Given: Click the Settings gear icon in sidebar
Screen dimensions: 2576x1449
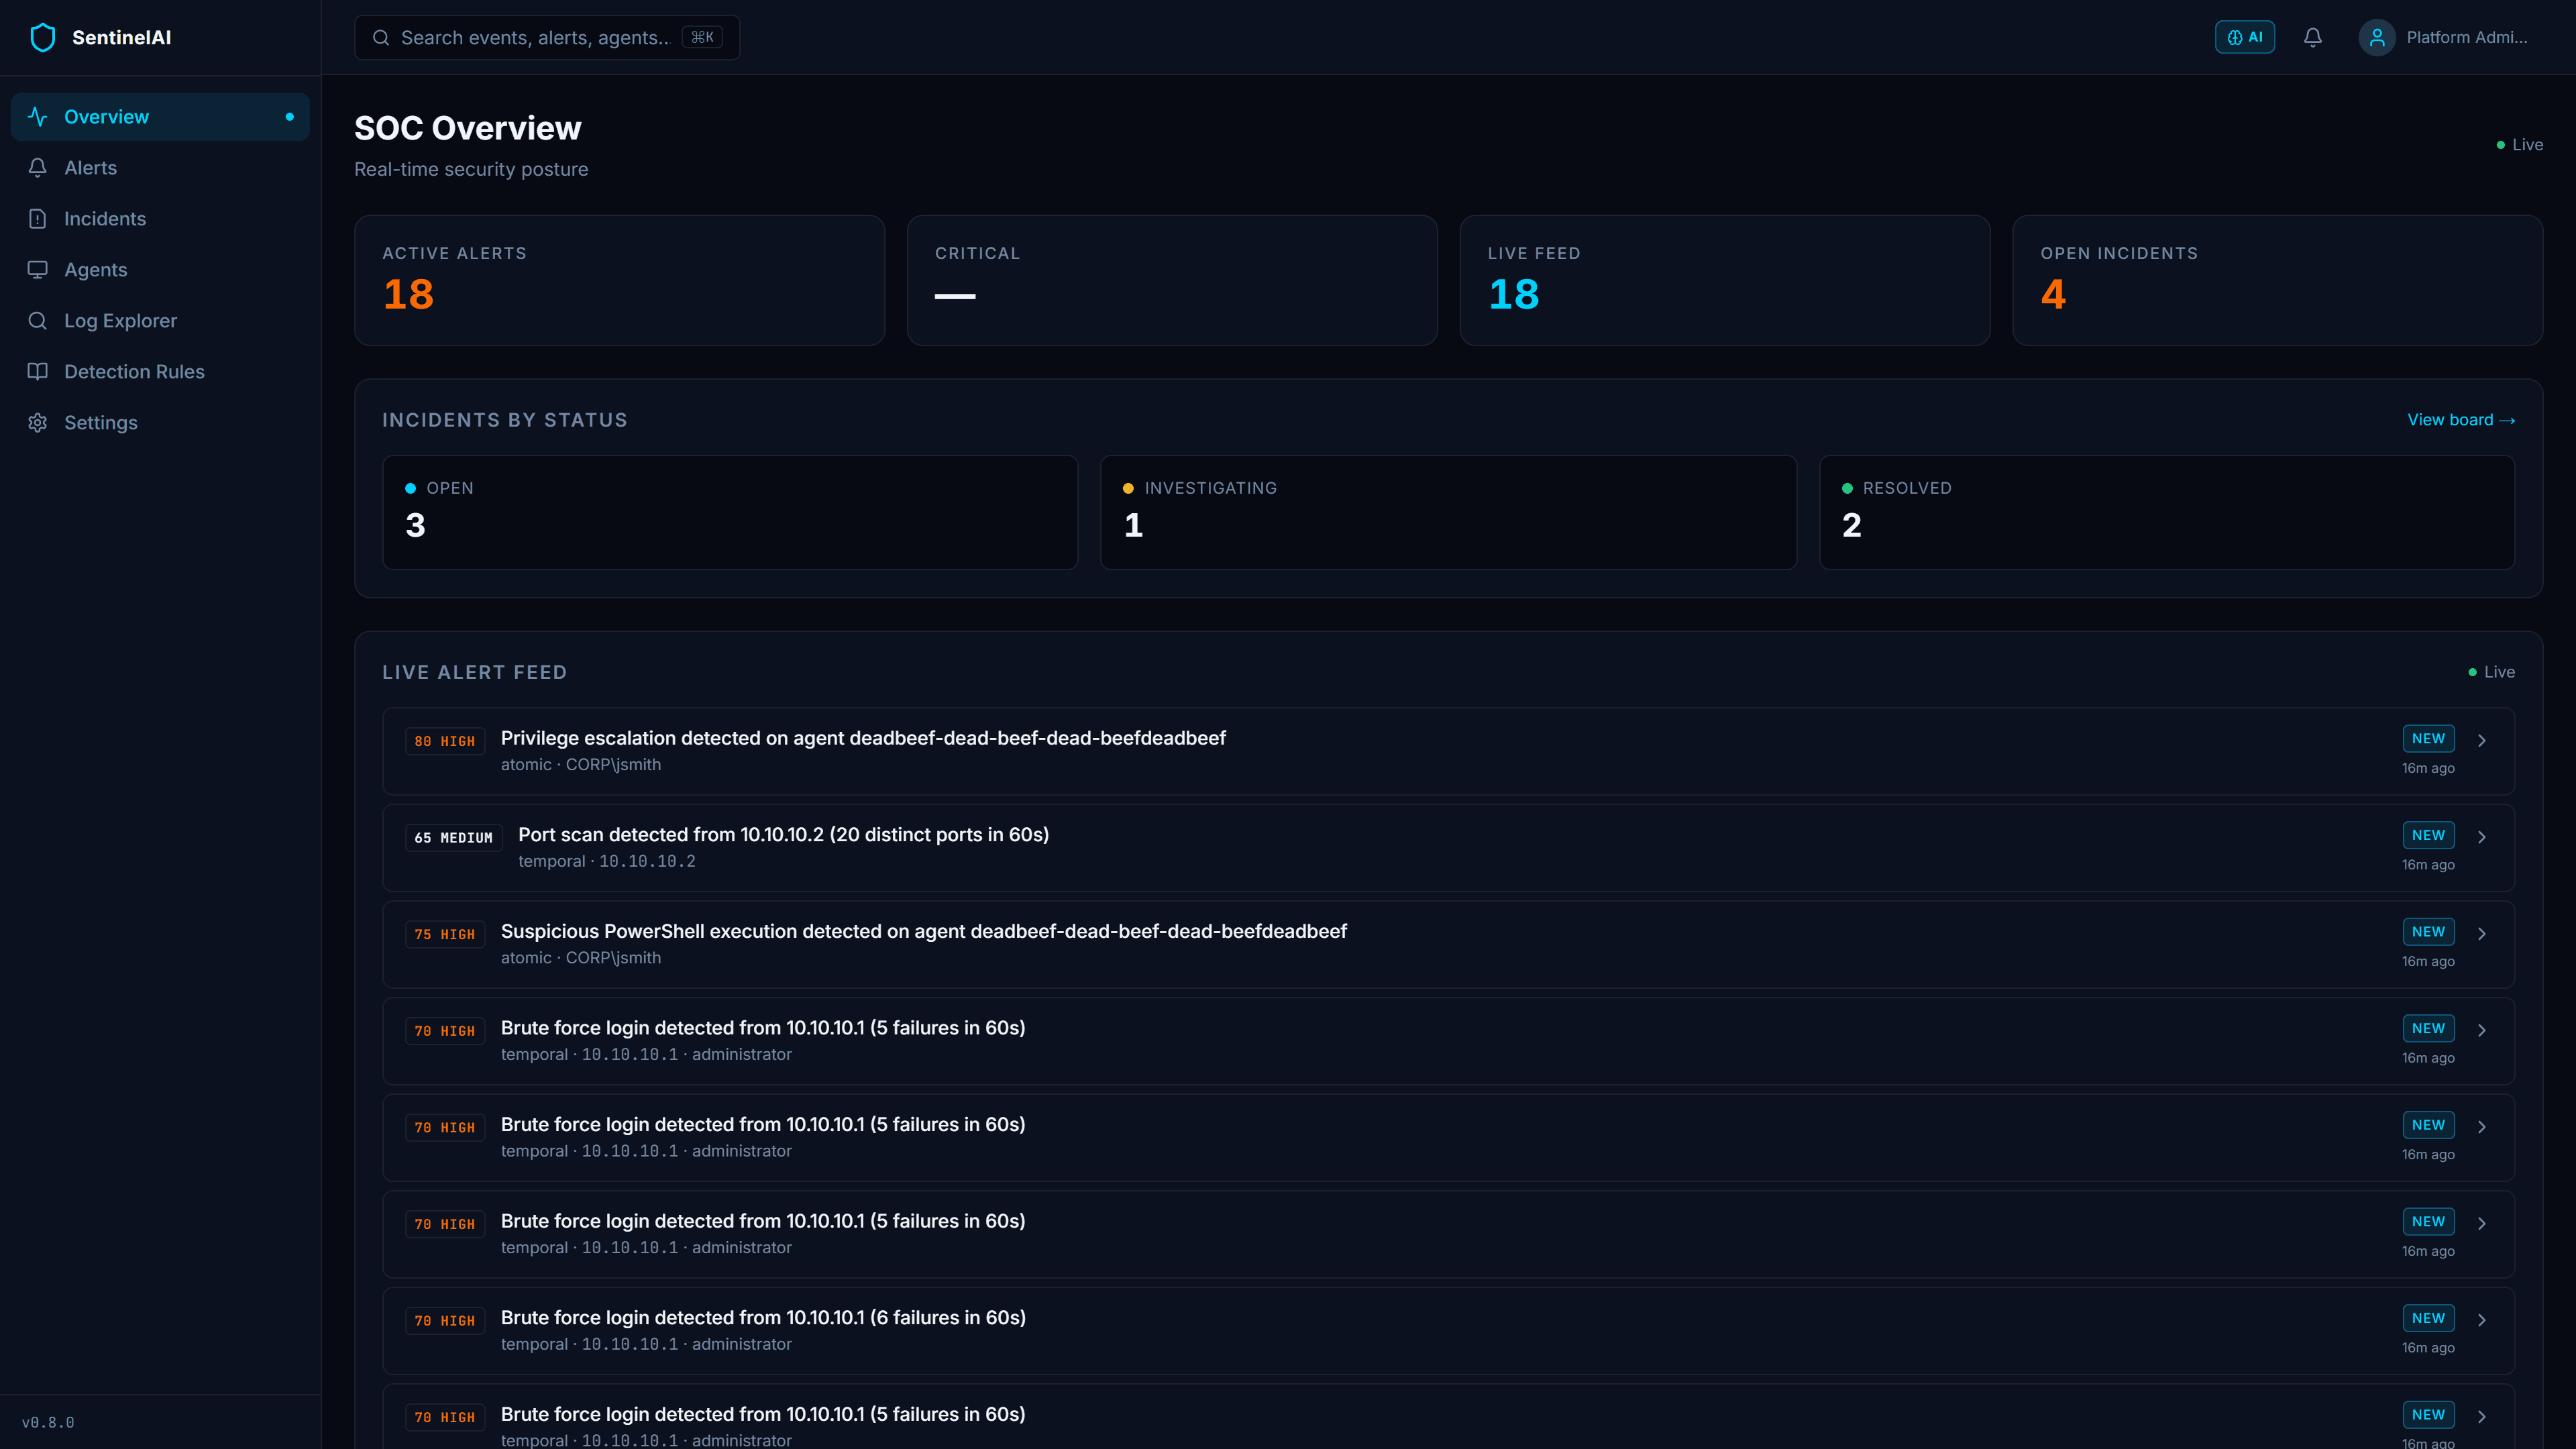Looking at the screenshot, I should point(38,423).
